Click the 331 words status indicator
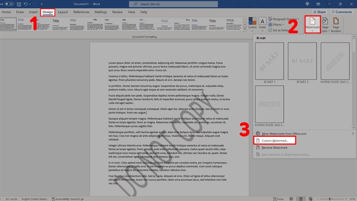Screen dimensions: 357x201 point(11,199)
